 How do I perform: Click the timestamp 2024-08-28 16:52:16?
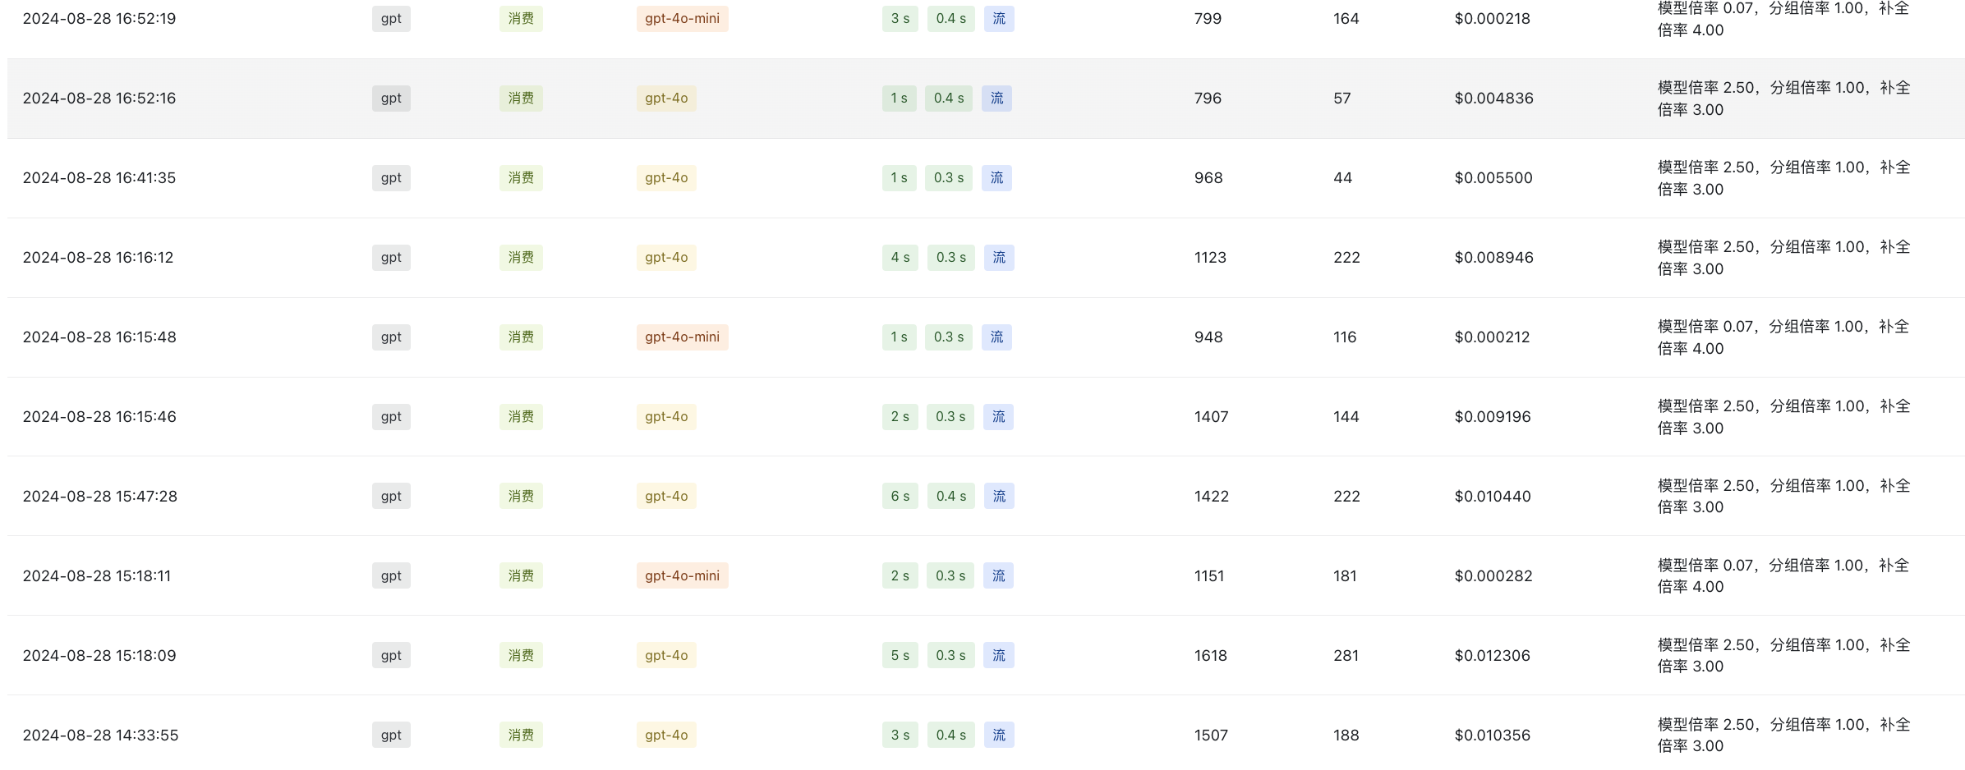[99, 99]
